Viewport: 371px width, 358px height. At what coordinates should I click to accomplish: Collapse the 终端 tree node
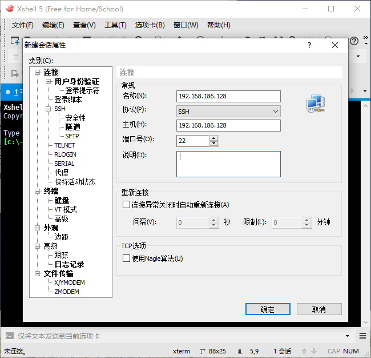click(x=37, y=192)
